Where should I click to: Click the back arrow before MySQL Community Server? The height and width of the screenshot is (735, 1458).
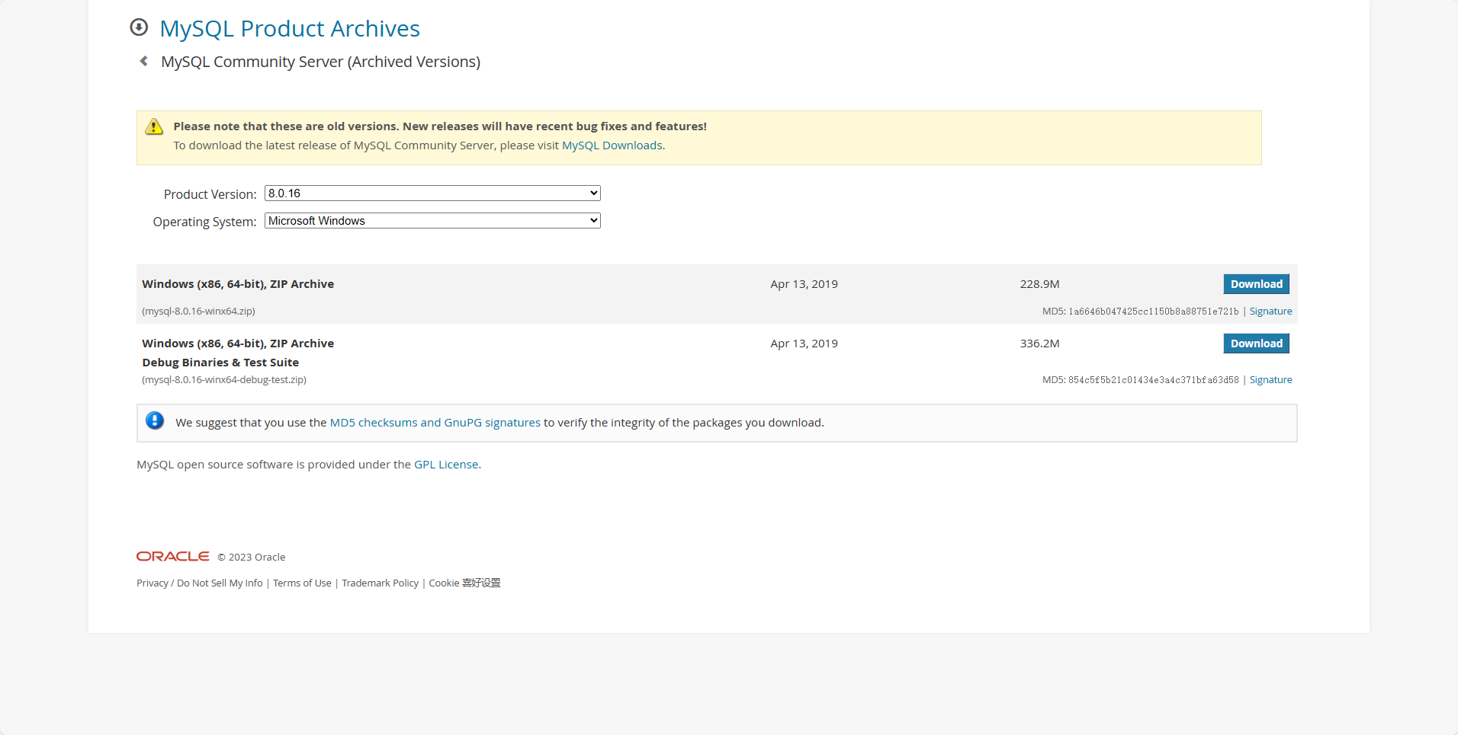point(143,61)
